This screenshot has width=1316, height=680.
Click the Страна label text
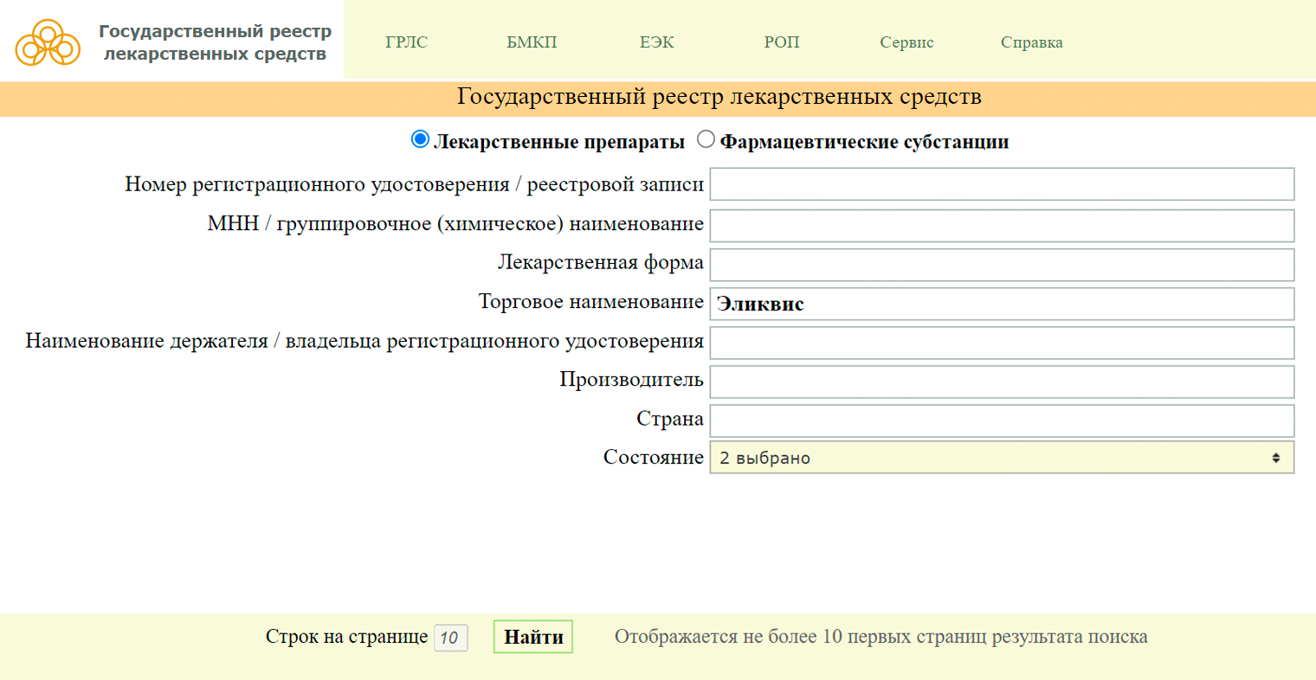tap(670, 419)
